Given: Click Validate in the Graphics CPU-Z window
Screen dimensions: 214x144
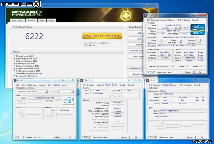Looking at the screenshot, I should point(57,137).
